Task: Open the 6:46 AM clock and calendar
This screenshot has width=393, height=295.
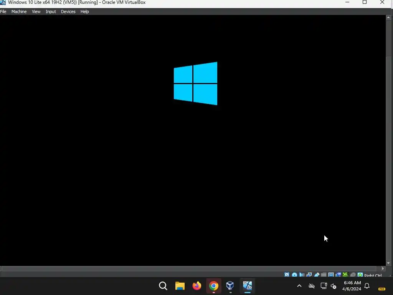Action: click(x=352, y=286)
